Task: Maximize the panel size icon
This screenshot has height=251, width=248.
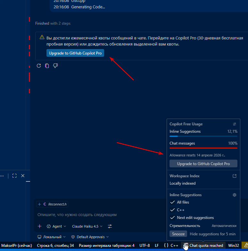Action: [14, 176]
